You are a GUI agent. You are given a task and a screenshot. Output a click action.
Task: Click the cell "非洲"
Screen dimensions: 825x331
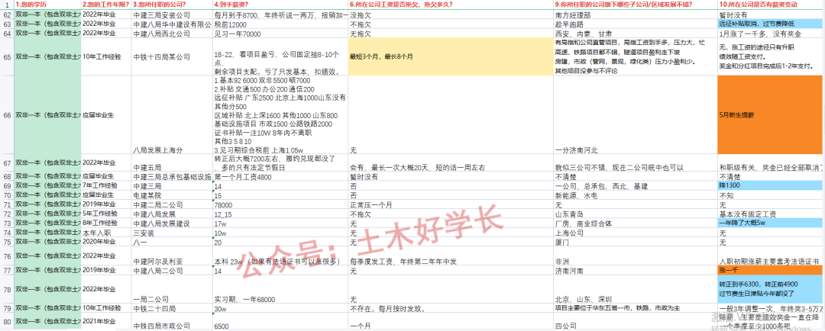point(636,256)
